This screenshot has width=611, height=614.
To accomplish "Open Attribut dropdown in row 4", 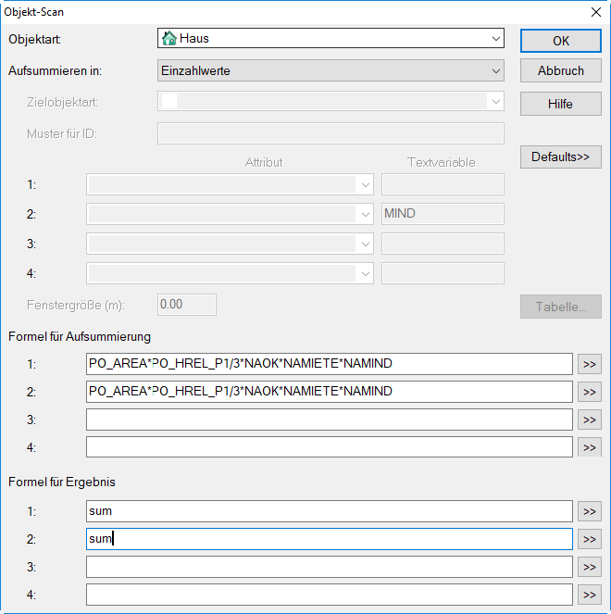I will pos(230,273).
